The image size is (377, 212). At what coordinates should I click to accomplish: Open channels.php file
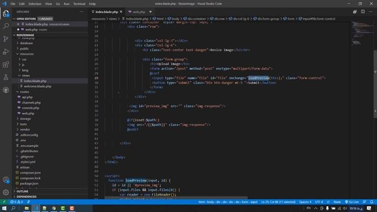click(x=31, y=102)
